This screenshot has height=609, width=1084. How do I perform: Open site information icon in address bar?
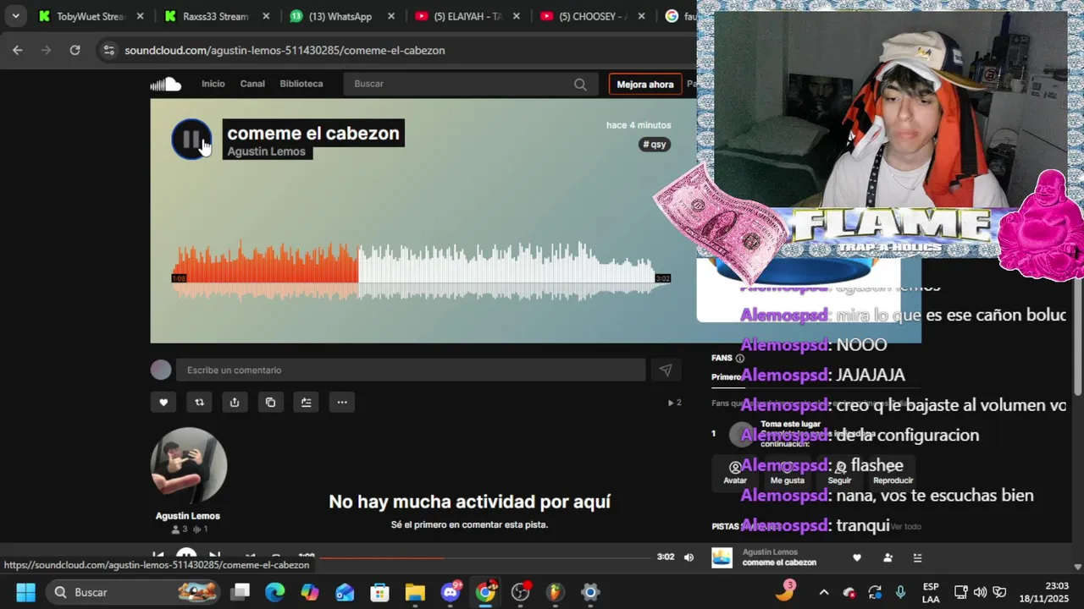click(108, 50)
